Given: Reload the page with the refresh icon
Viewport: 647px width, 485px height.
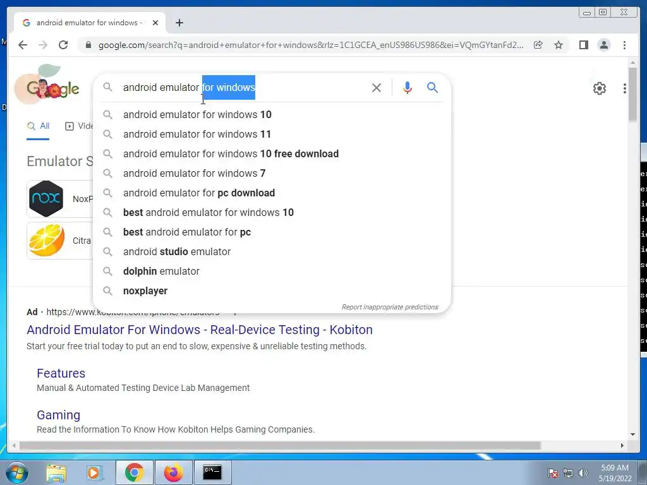Looking at the screenshot, I should 63,45.
